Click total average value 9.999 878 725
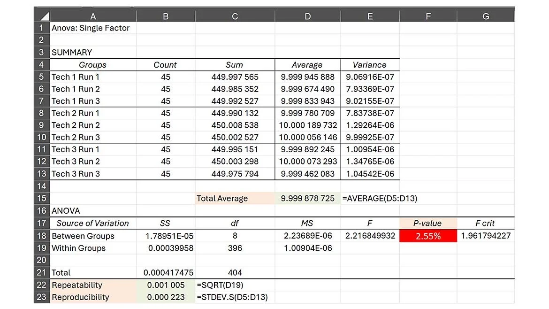549x309 pixels. 307,198
